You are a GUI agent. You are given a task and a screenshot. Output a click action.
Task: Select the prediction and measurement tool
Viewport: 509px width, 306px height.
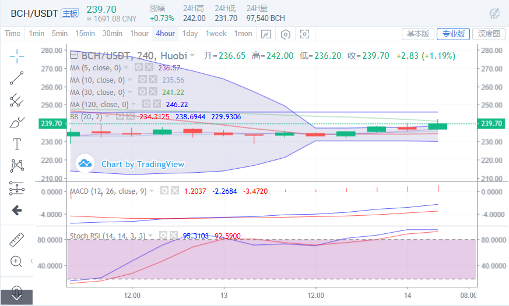pyautogui.click(x=16, y=188)
